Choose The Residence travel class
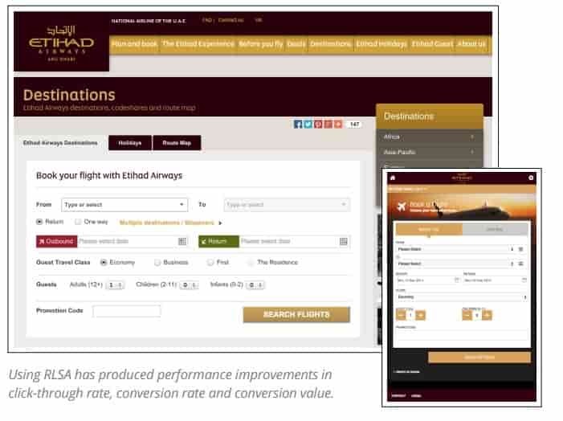This screenshot has height=421, width=563. (251, 263)
